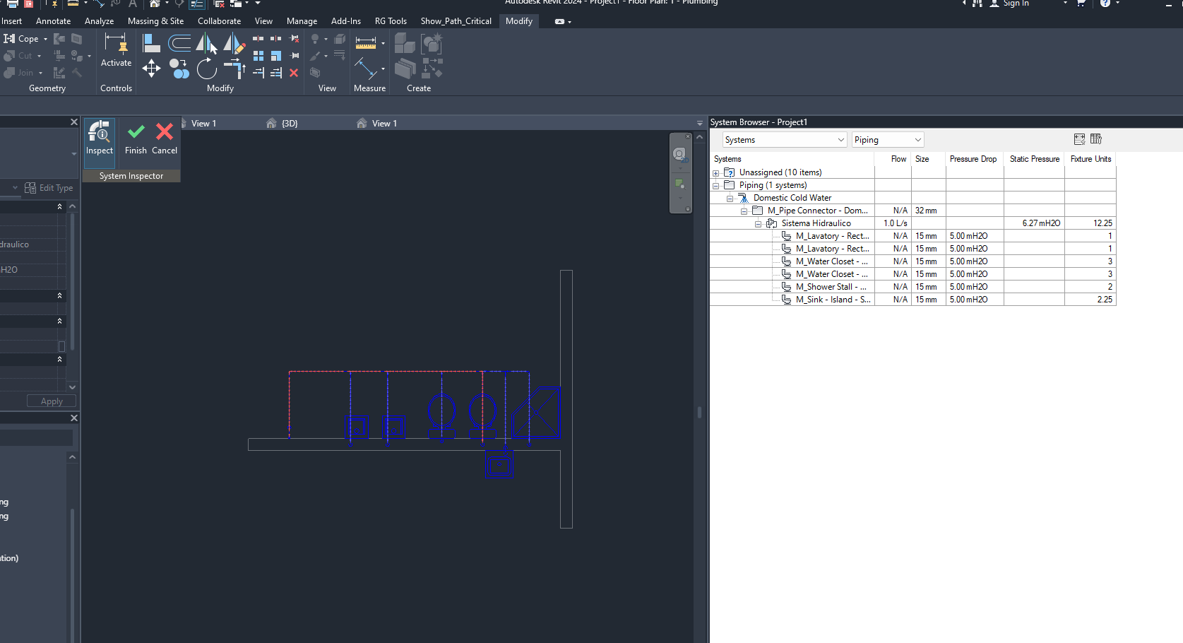Open the Piping discipline dropdown

tap(888, 139)
